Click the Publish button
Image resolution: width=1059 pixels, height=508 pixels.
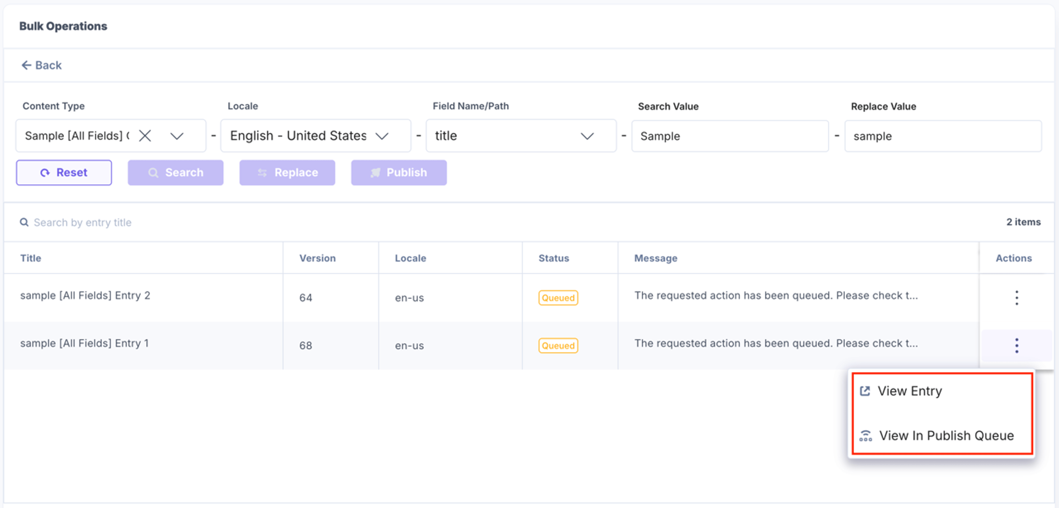[x=399, y=173]
